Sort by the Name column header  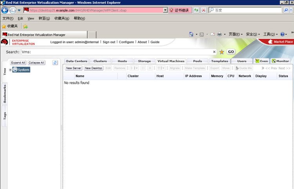[x=96, y=76]
